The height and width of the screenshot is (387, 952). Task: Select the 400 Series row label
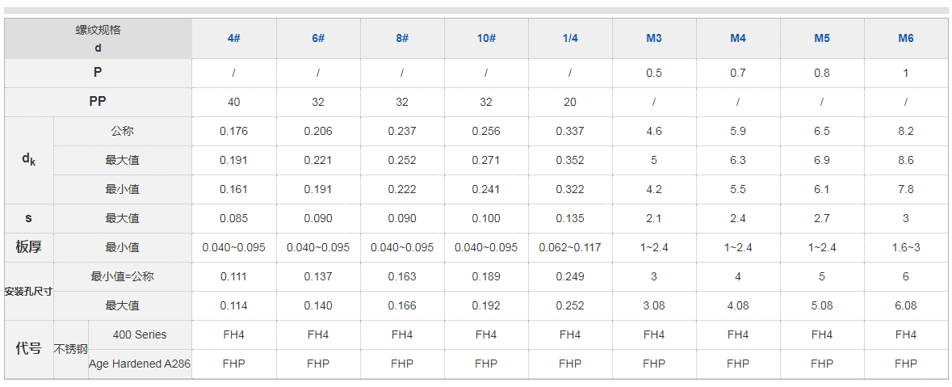[140, 334]
